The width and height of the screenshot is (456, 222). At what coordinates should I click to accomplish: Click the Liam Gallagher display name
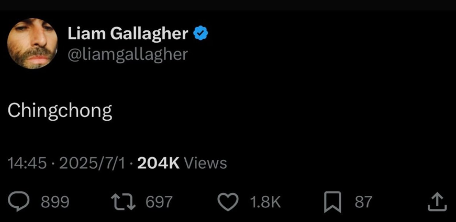128,34
